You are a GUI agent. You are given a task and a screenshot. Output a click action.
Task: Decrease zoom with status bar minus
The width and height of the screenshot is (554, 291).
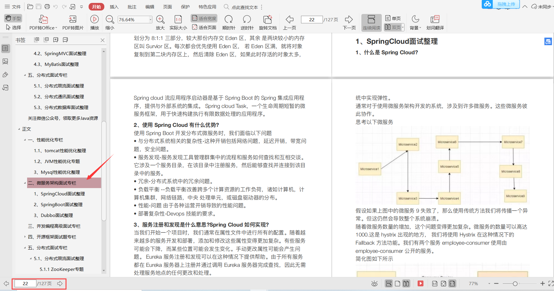point(496,284)
